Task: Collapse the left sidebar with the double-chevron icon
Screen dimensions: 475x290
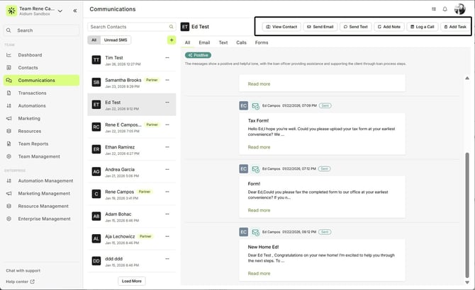Action: 74,11
